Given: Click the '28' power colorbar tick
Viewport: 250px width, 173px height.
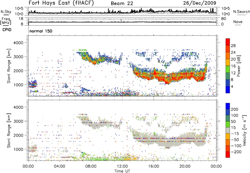Looking at the screenshot, I should [x=233, y=46].
